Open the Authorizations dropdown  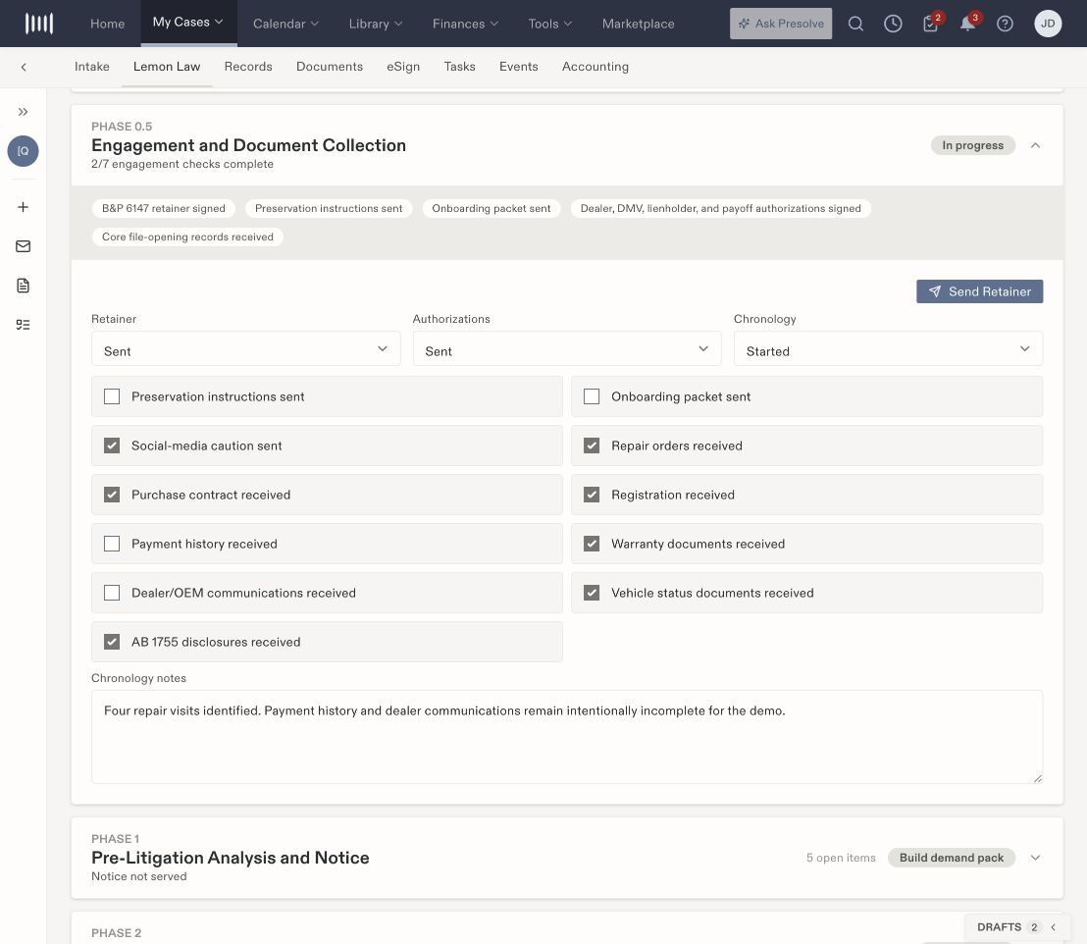click(x=567, y=349)
